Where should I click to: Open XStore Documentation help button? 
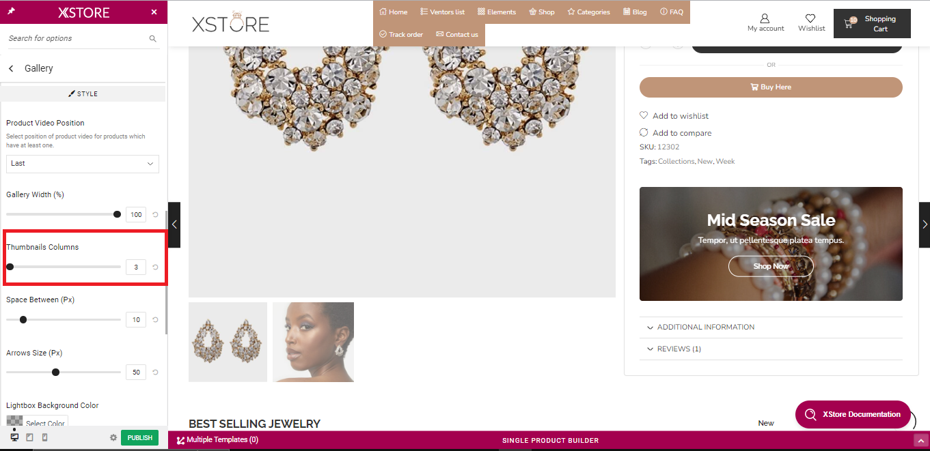(853, 414)
